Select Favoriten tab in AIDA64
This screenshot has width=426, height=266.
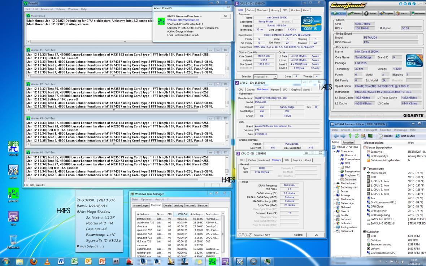[348, 142]
